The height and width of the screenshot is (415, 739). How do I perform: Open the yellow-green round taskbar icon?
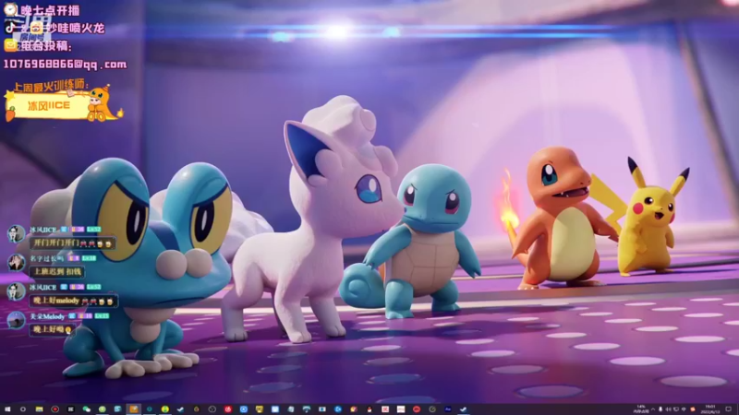(165, 409)
